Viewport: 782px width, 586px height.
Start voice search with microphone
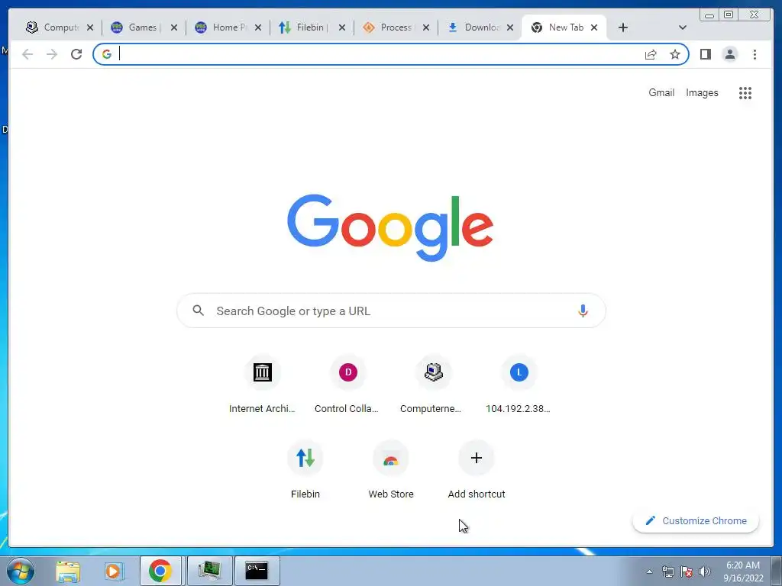pos(583,311)
